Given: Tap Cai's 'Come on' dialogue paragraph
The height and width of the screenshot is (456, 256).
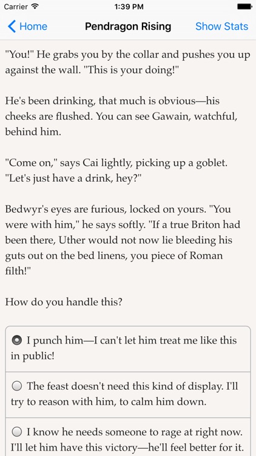Looking at the screenshot, I should coord(116,170).
